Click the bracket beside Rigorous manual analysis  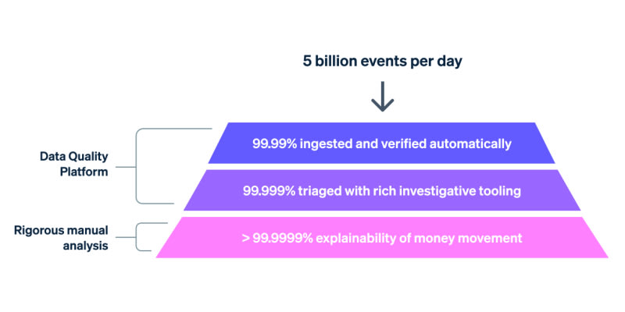coord(140,237)
